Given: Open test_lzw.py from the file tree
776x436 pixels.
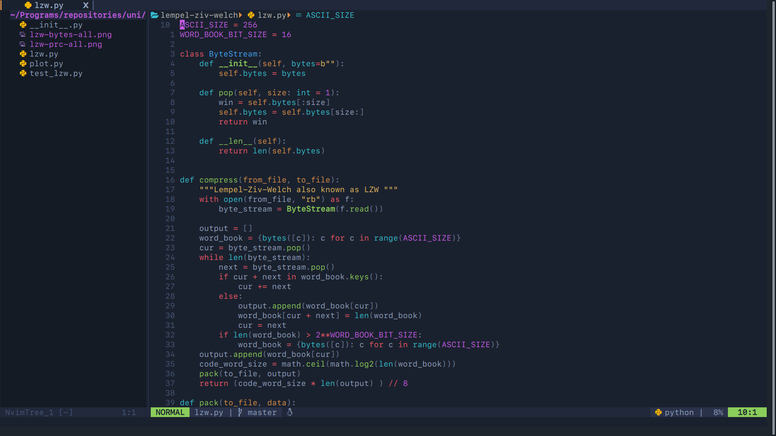Looking at the screenshot, I should (56, 73).
